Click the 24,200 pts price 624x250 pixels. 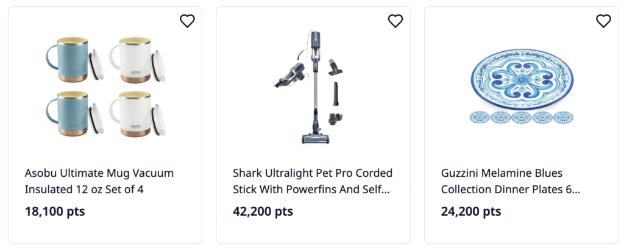[471, 212]
